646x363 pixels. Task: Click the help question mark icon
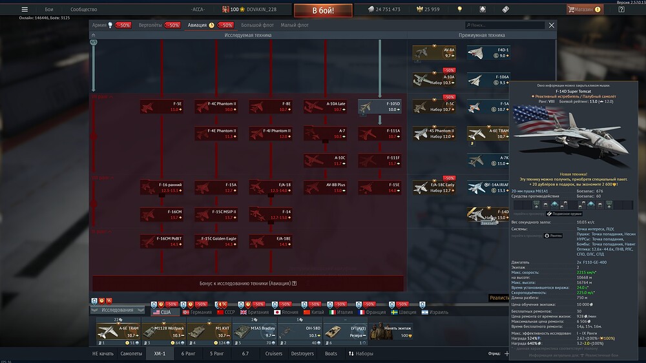[621, 9]
